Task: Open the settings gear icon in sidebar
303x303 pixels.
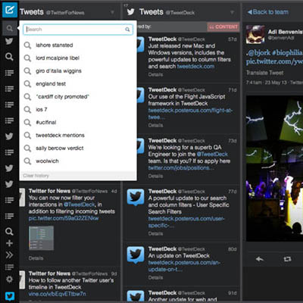Action: click(x=9, y=279)
